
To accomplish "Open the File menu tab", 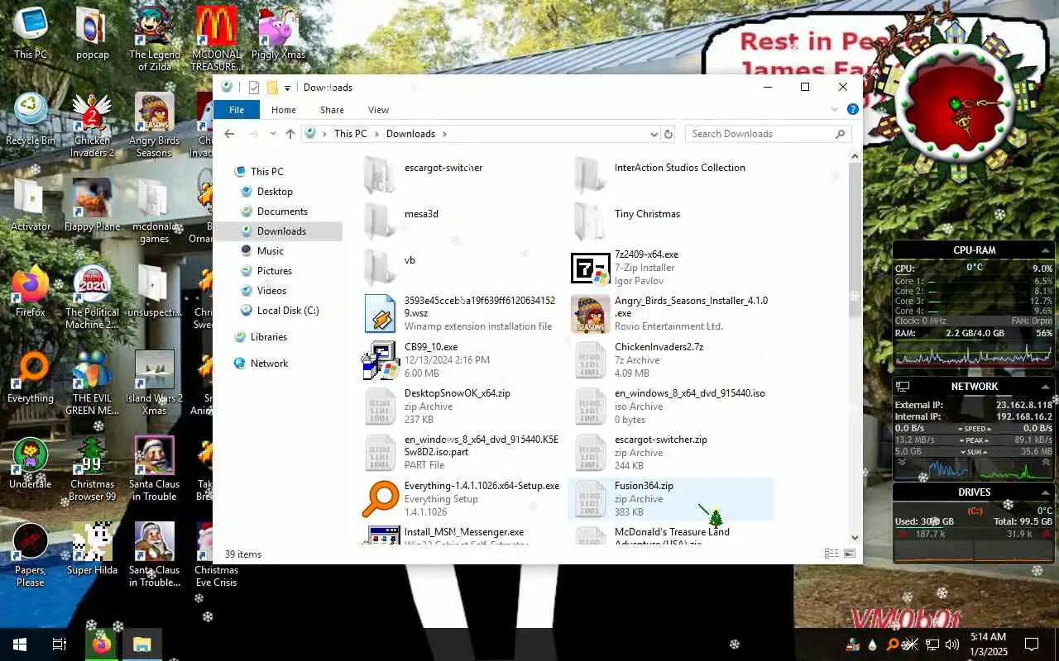I will coord(237,110).
